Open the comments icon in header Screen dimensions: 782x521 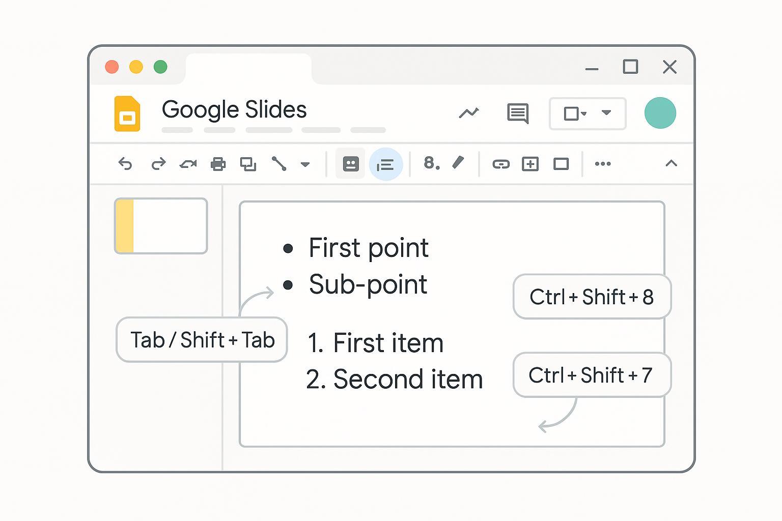pos(518,113)
